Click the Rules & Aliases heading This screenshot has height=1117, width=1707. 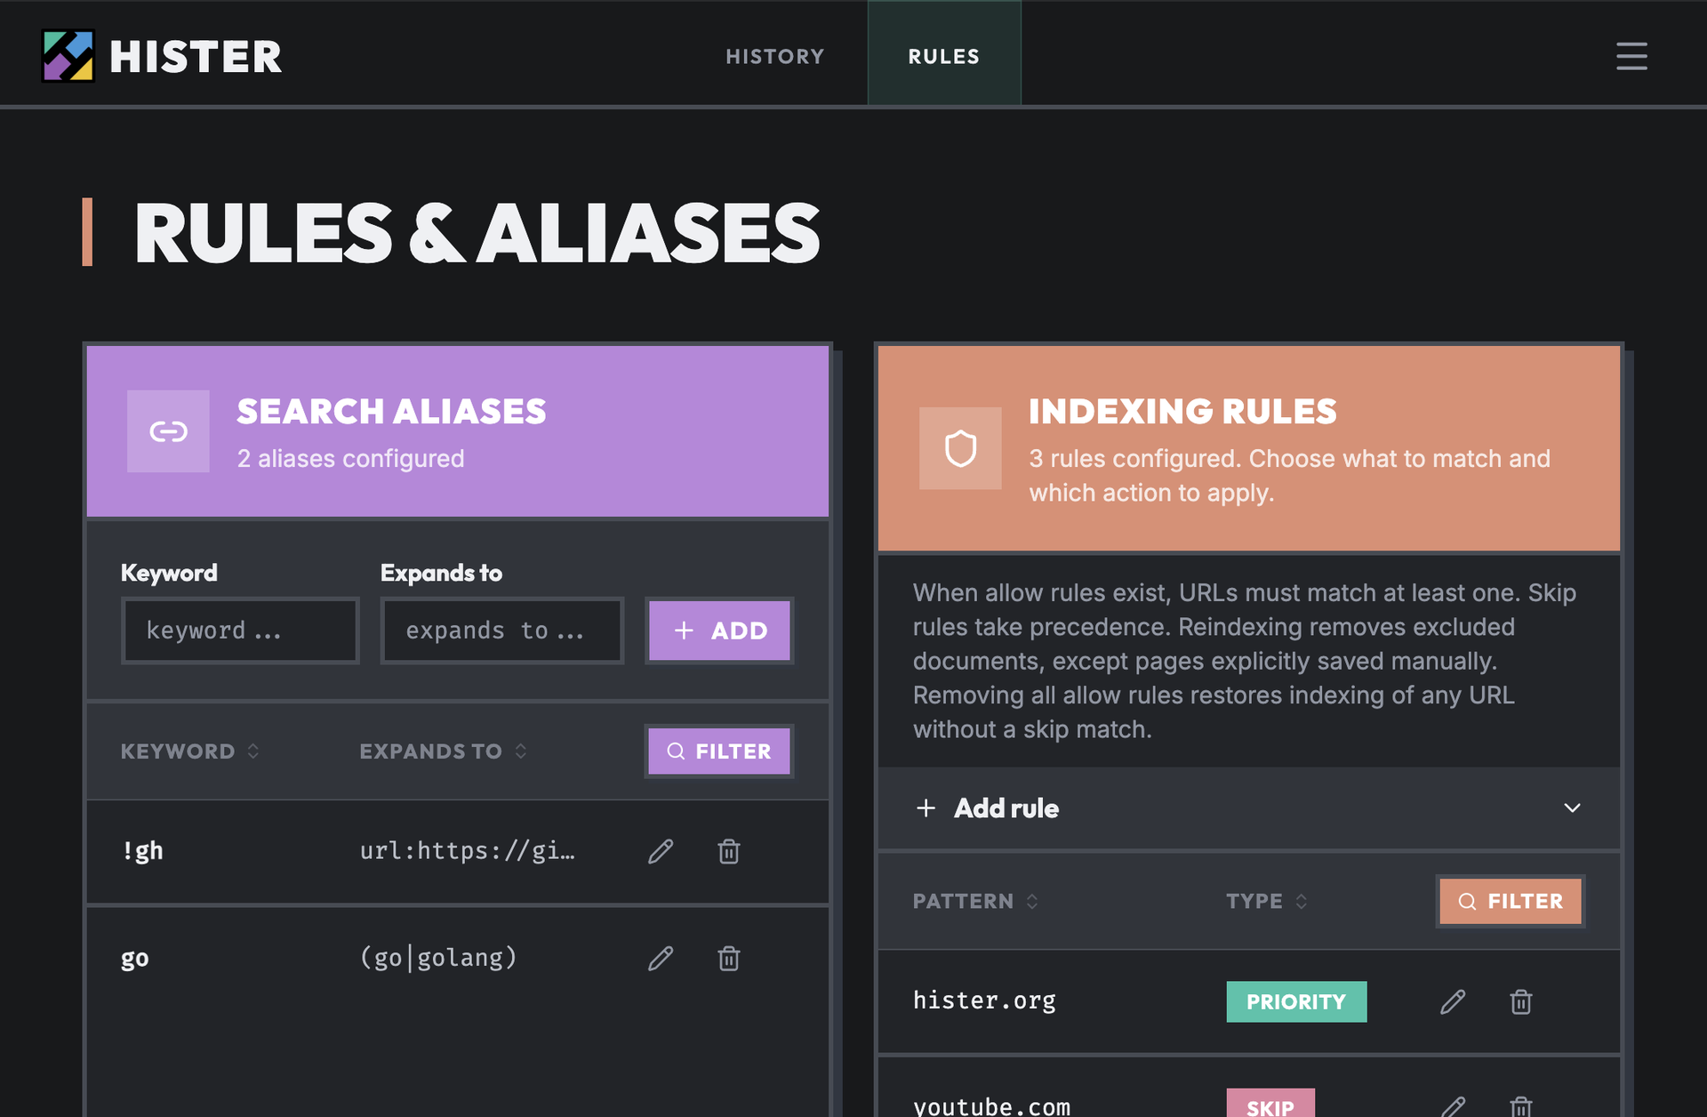click(x=477, y=233)
